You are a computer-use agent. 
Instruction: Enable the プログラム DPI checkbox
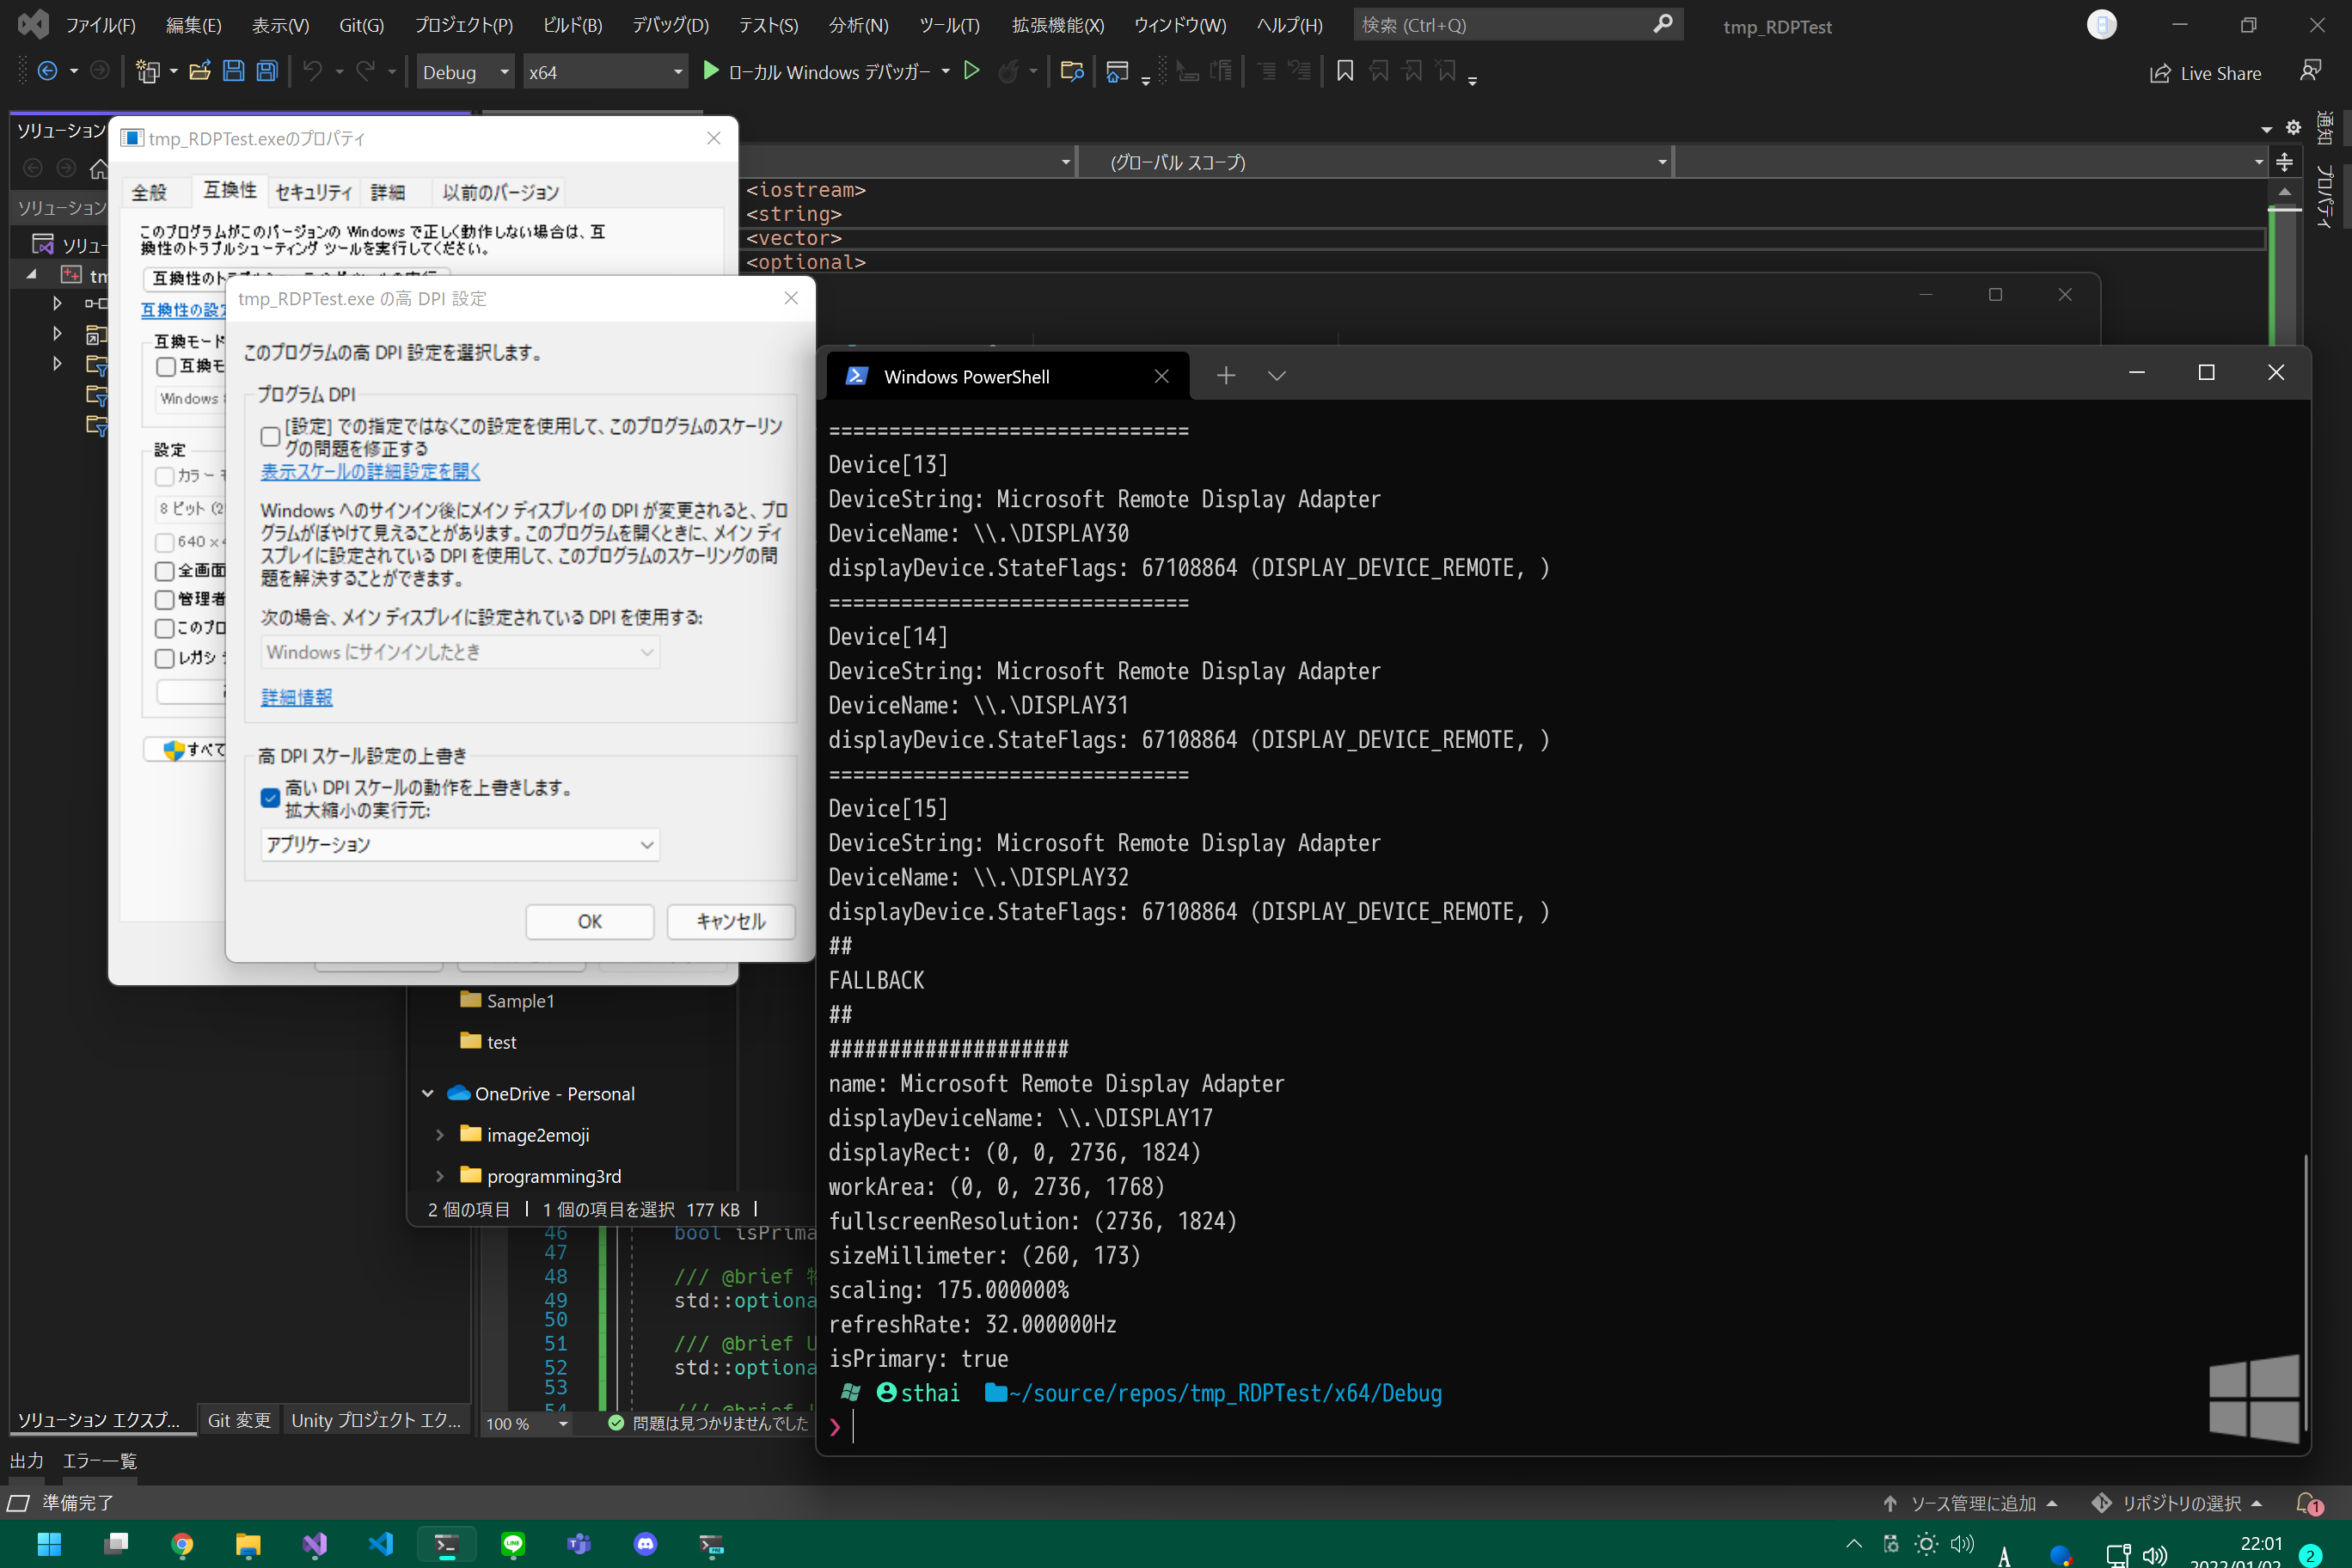(270, 436)
